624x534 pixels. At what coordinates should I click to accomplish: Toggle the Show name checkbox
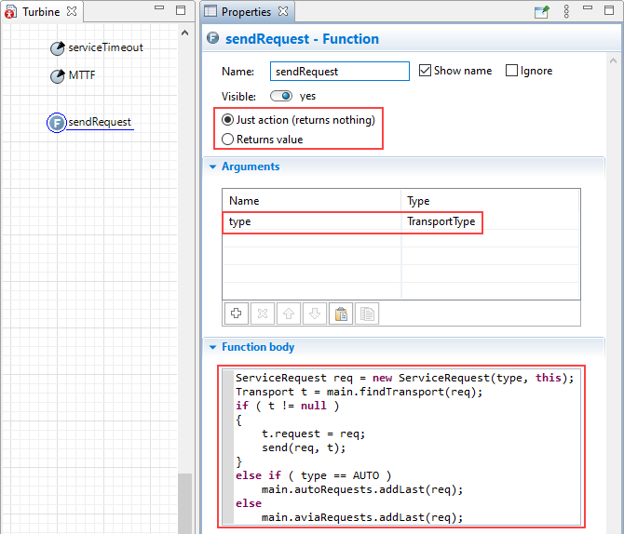click(x=425, y=71)
